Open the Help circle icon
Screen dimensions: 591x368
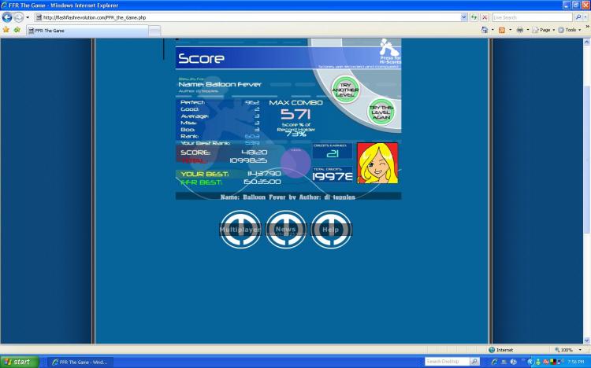(331, 229)
